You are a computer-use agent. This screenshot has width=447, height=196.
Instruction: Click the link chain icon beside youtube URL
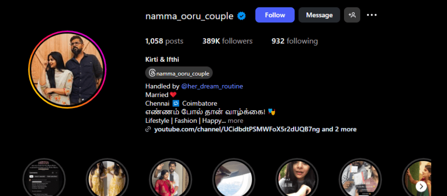coord(148,130)
